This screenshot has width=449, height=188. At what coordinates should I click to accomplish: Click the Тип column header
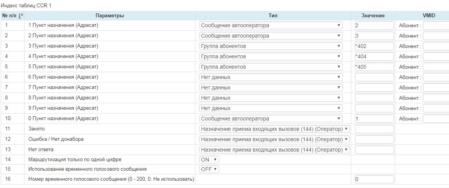point(273,16)
